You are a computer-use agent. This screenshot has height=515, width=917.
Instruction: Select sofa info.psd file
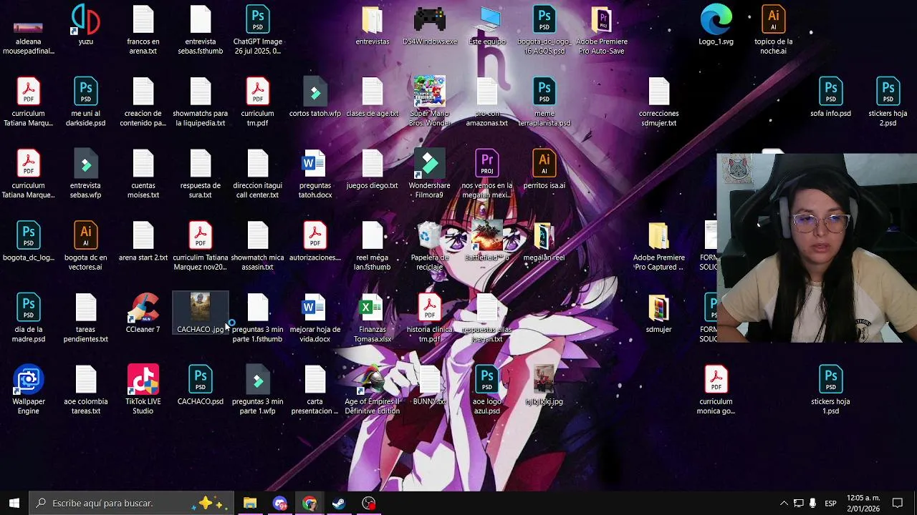point(830,97)
